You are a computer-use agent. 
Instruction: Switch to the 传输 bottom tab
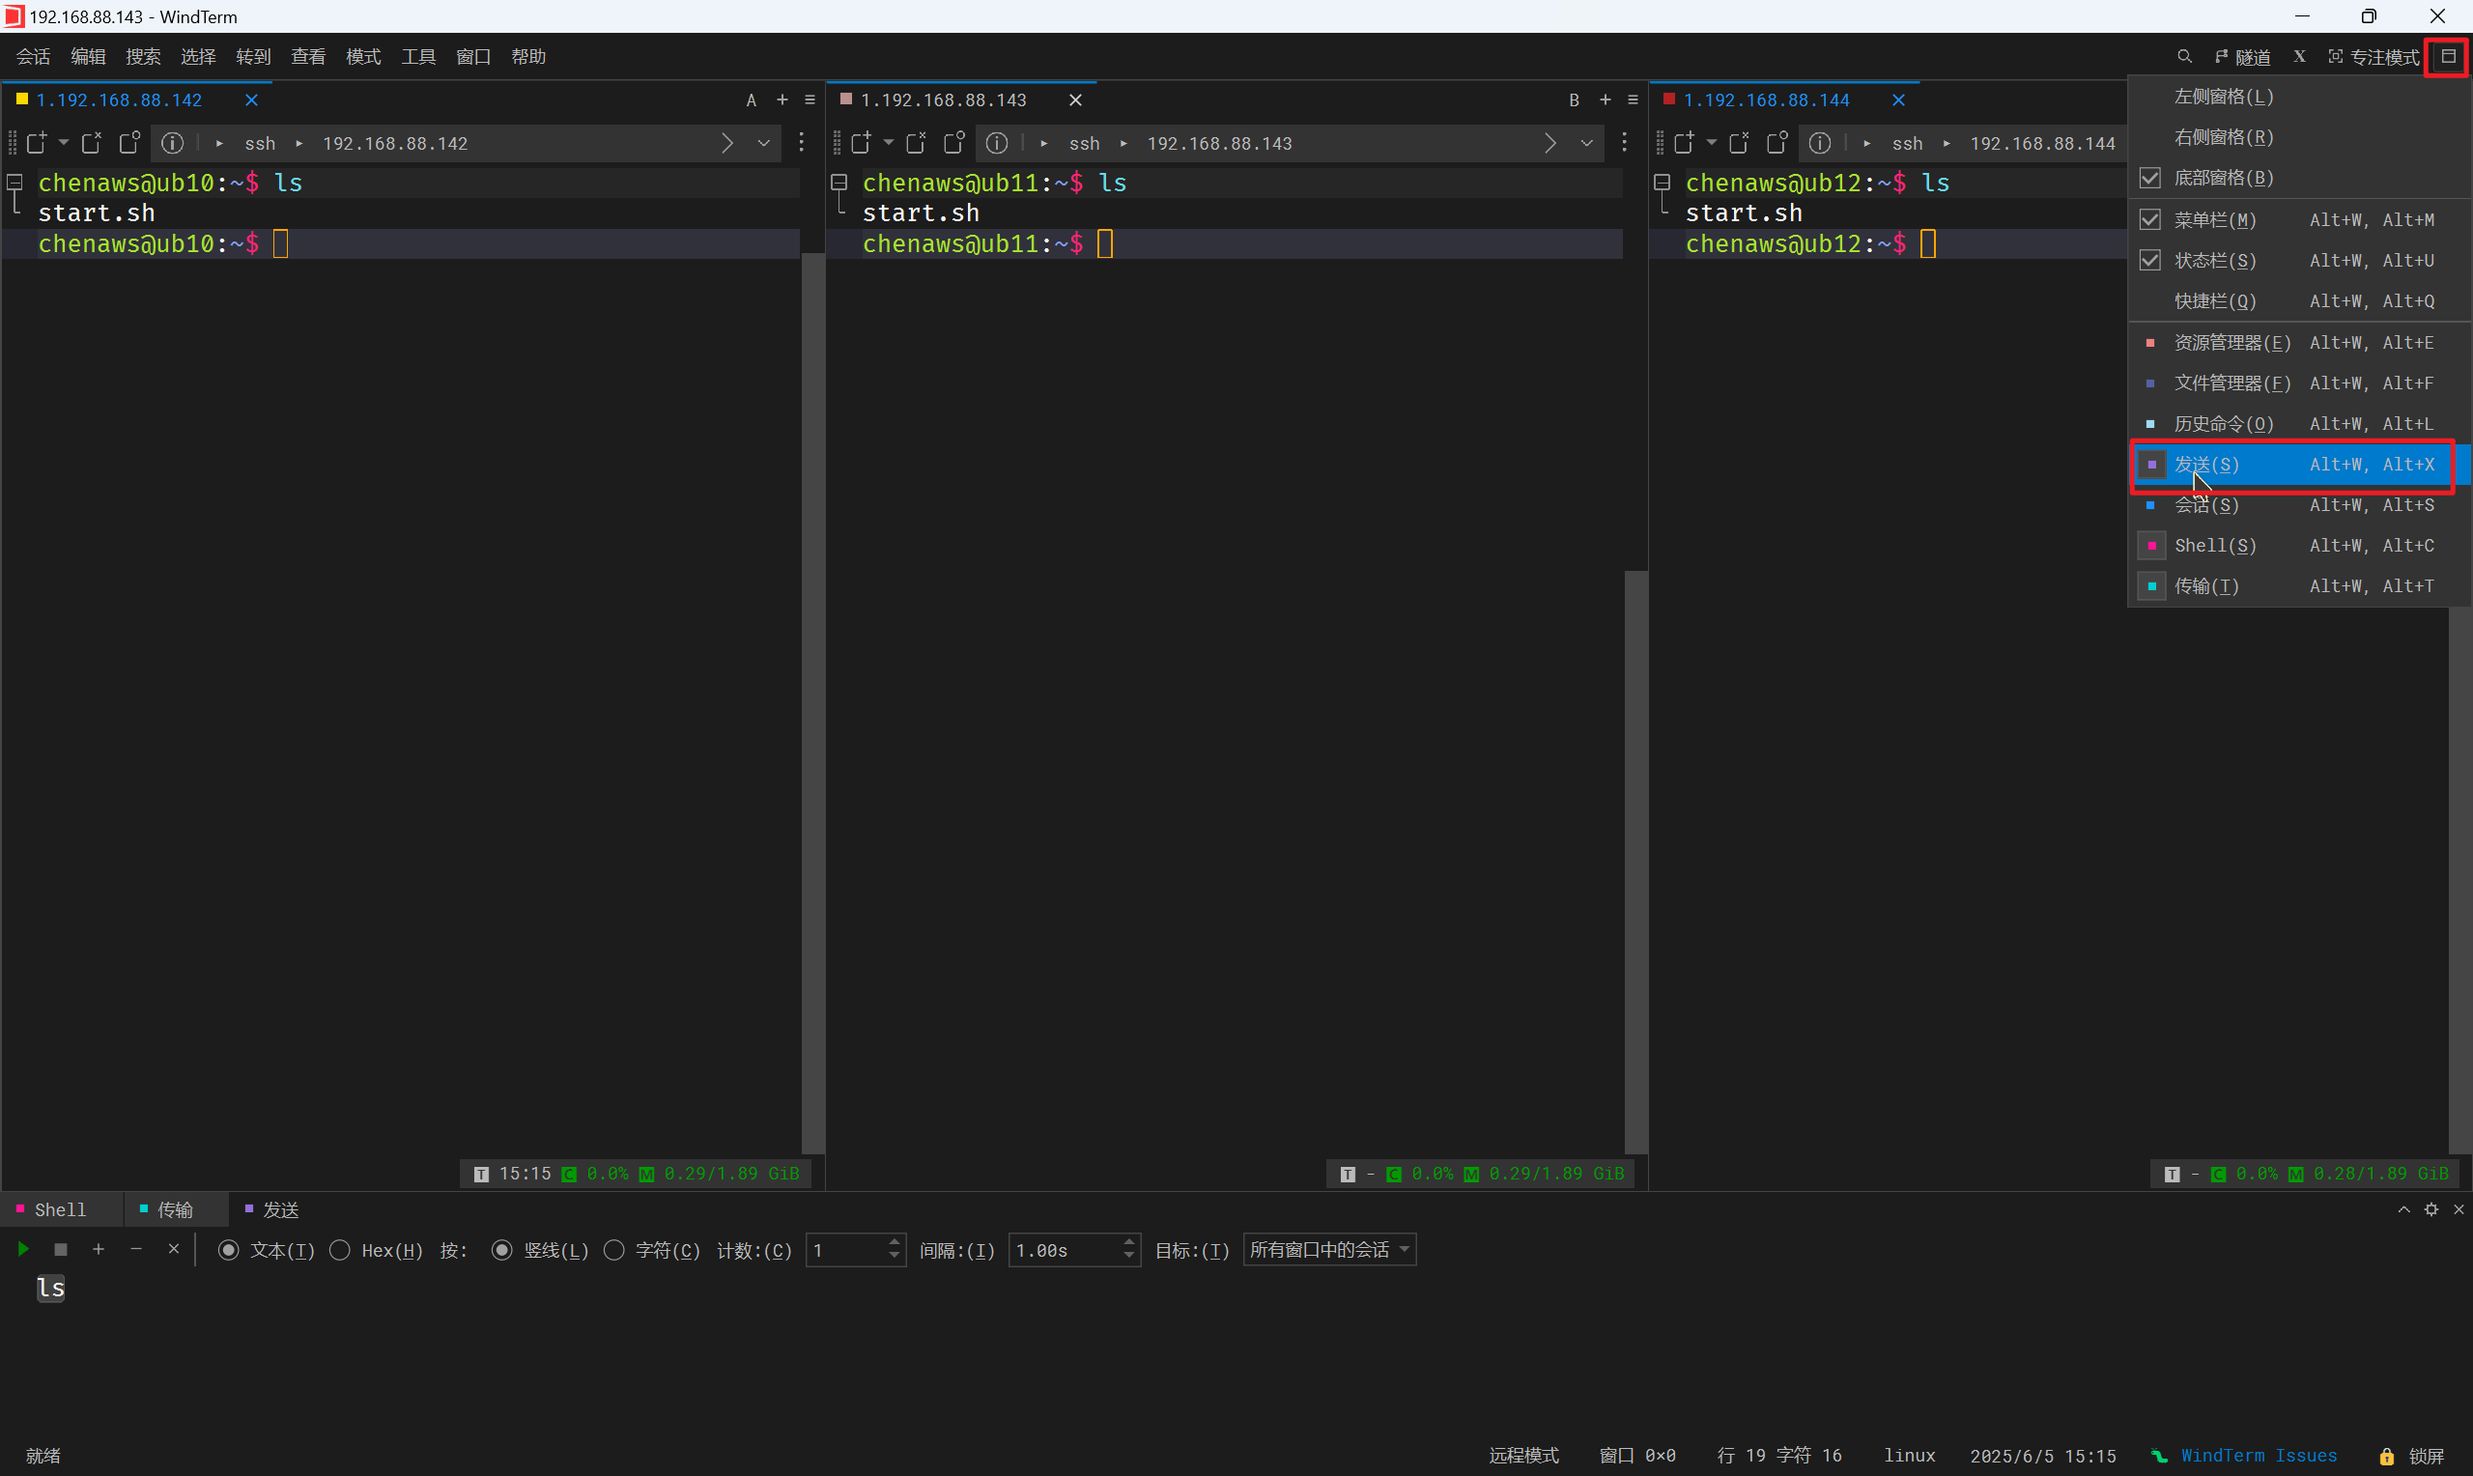(174, 1209)
